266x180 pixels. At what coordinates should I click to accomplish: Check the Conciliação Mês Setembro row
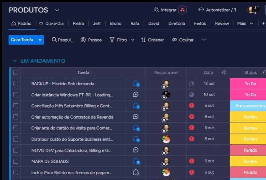(x=16, y=106)
